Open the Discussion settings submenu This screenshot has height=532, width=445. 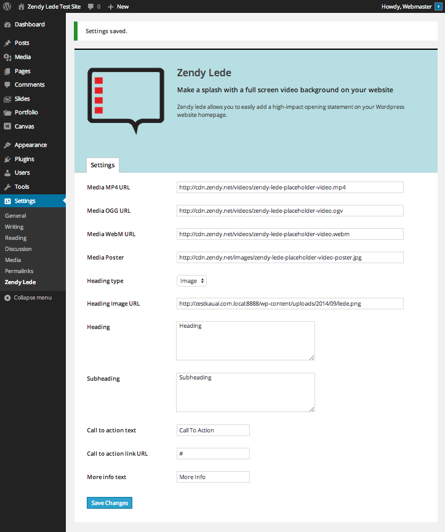click(x=18, y=249)
